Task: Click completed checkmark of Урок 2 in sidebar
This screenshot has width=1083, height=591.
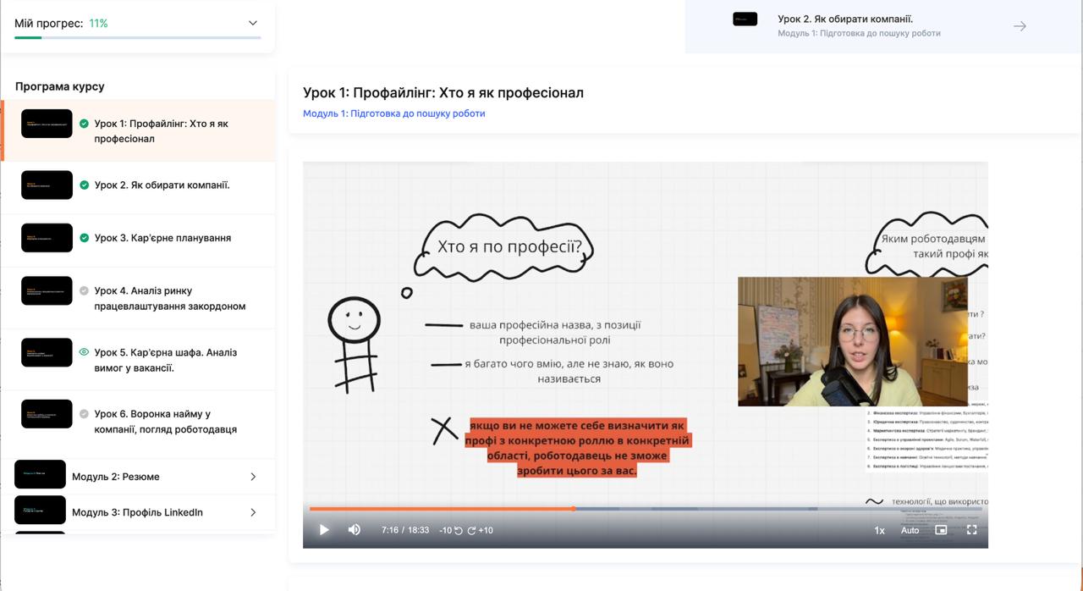Action: click(84, 185)
